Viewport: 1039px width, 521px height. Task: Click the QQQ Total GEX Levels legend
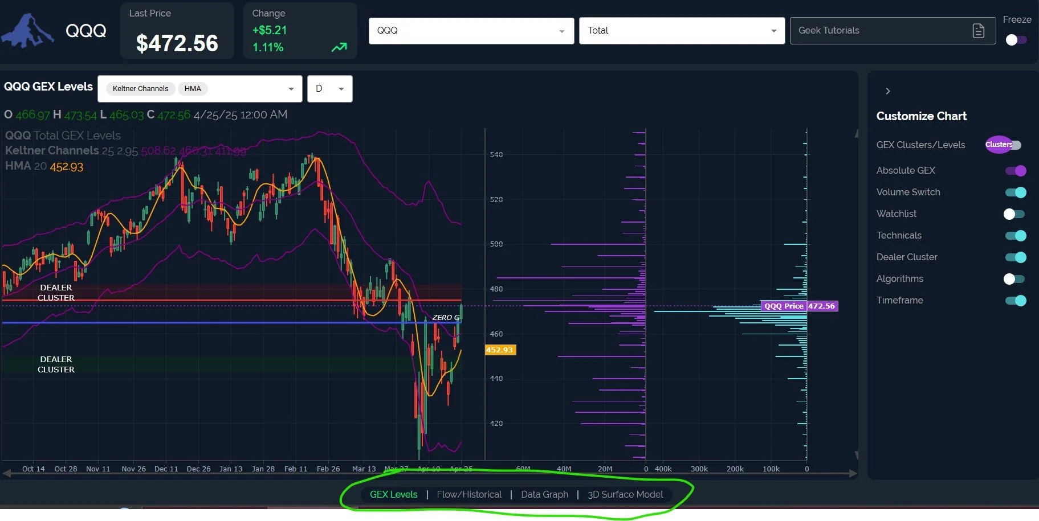63,136
